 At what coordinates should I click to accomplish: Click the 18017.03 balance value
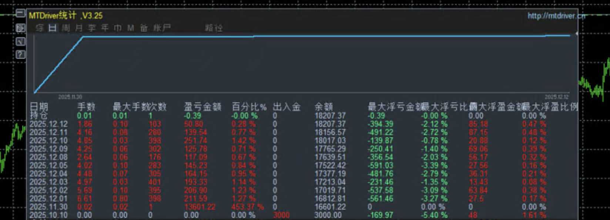click(330, 141)
